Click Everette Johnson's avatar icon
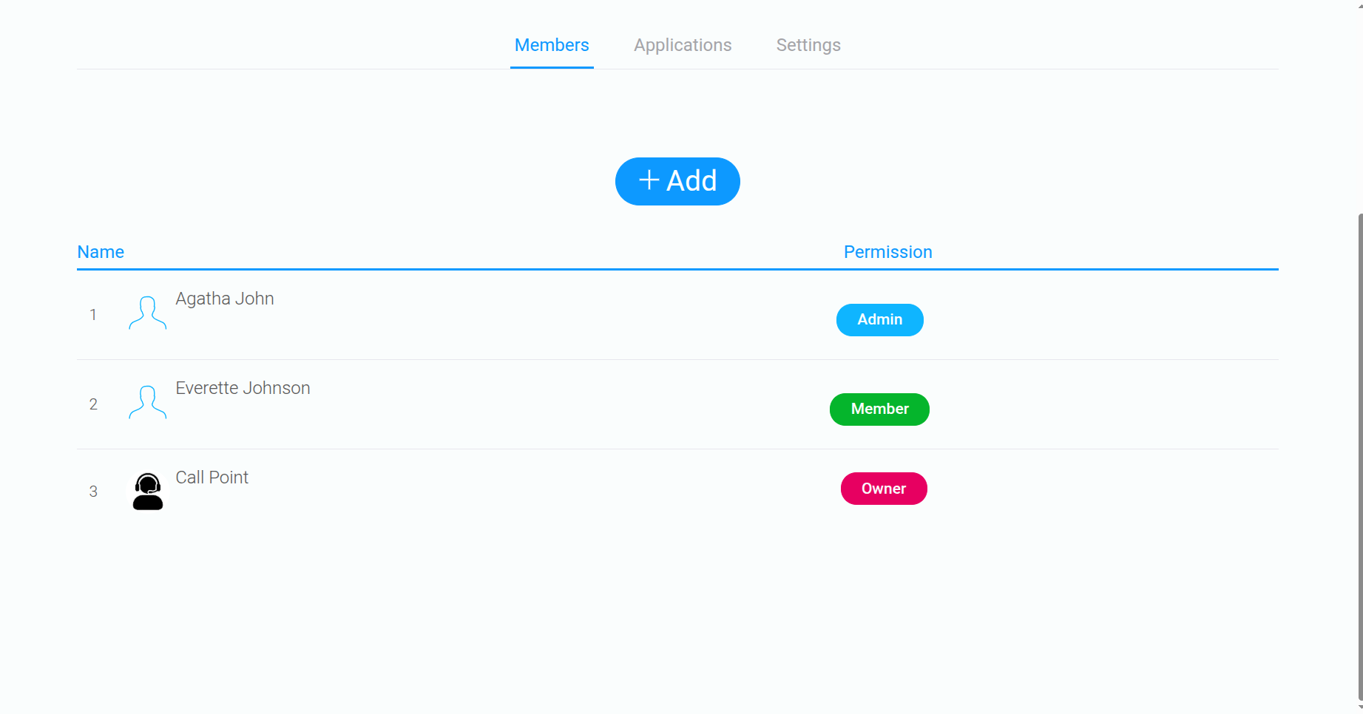Image resolution: width=1363 pixels, height=714 pixels. 148,402
